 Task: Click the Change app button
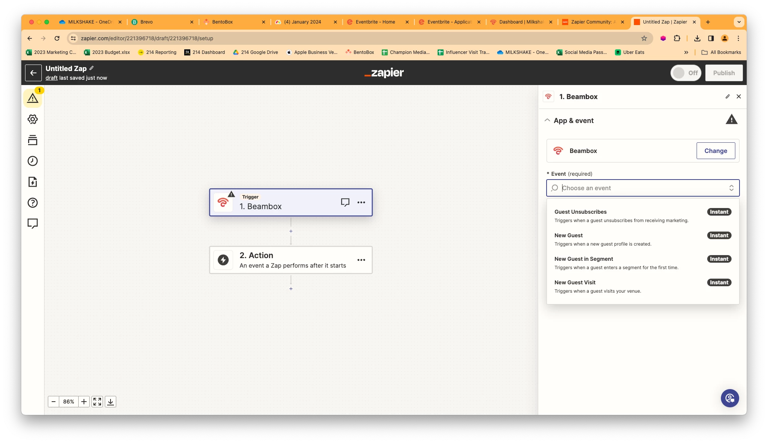pos(715,151)
